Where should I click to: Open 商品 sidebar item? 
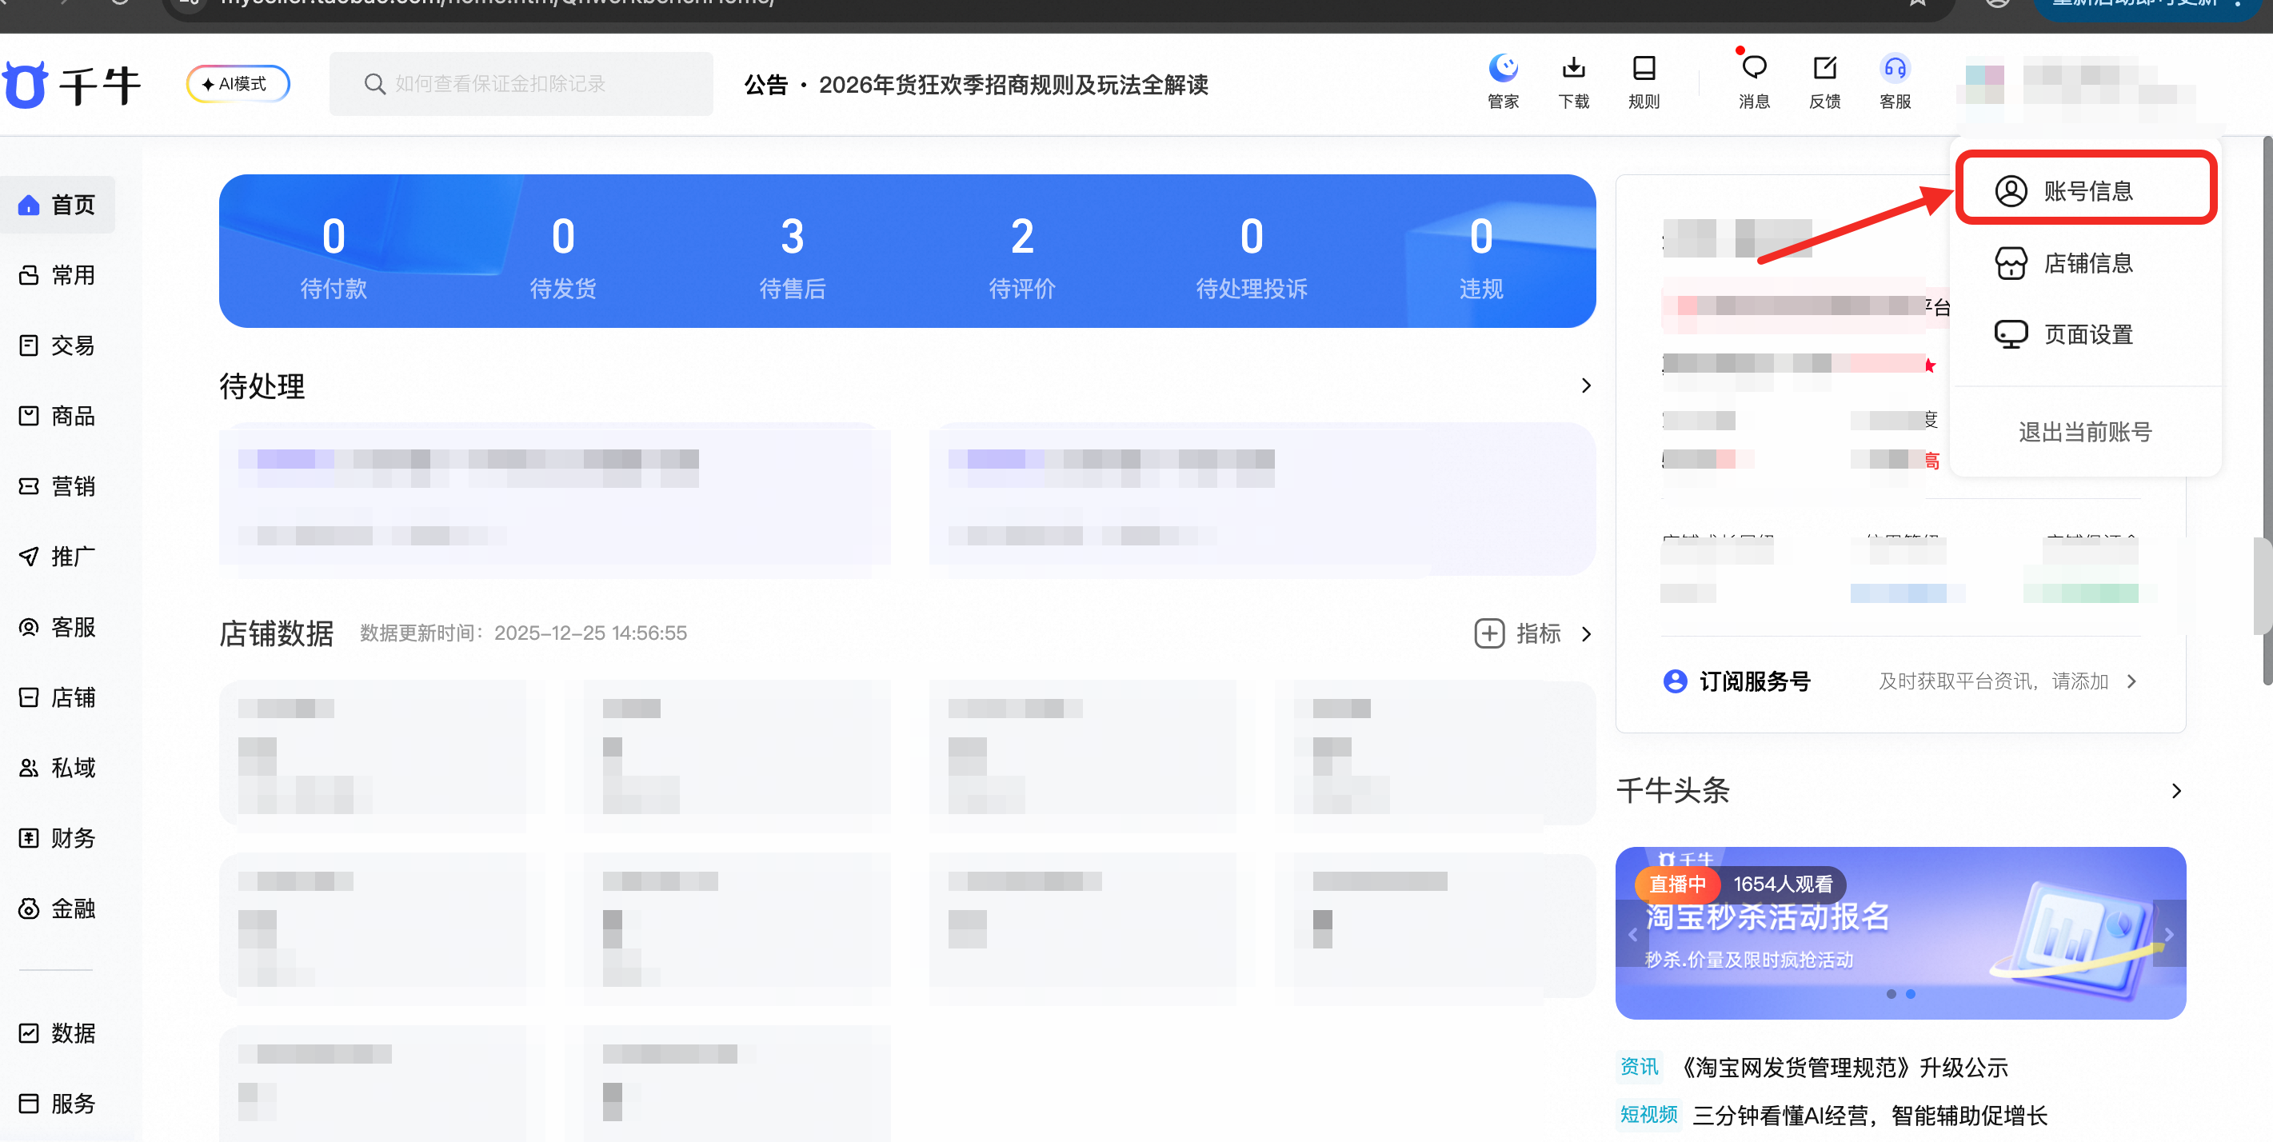coord(58,416)
